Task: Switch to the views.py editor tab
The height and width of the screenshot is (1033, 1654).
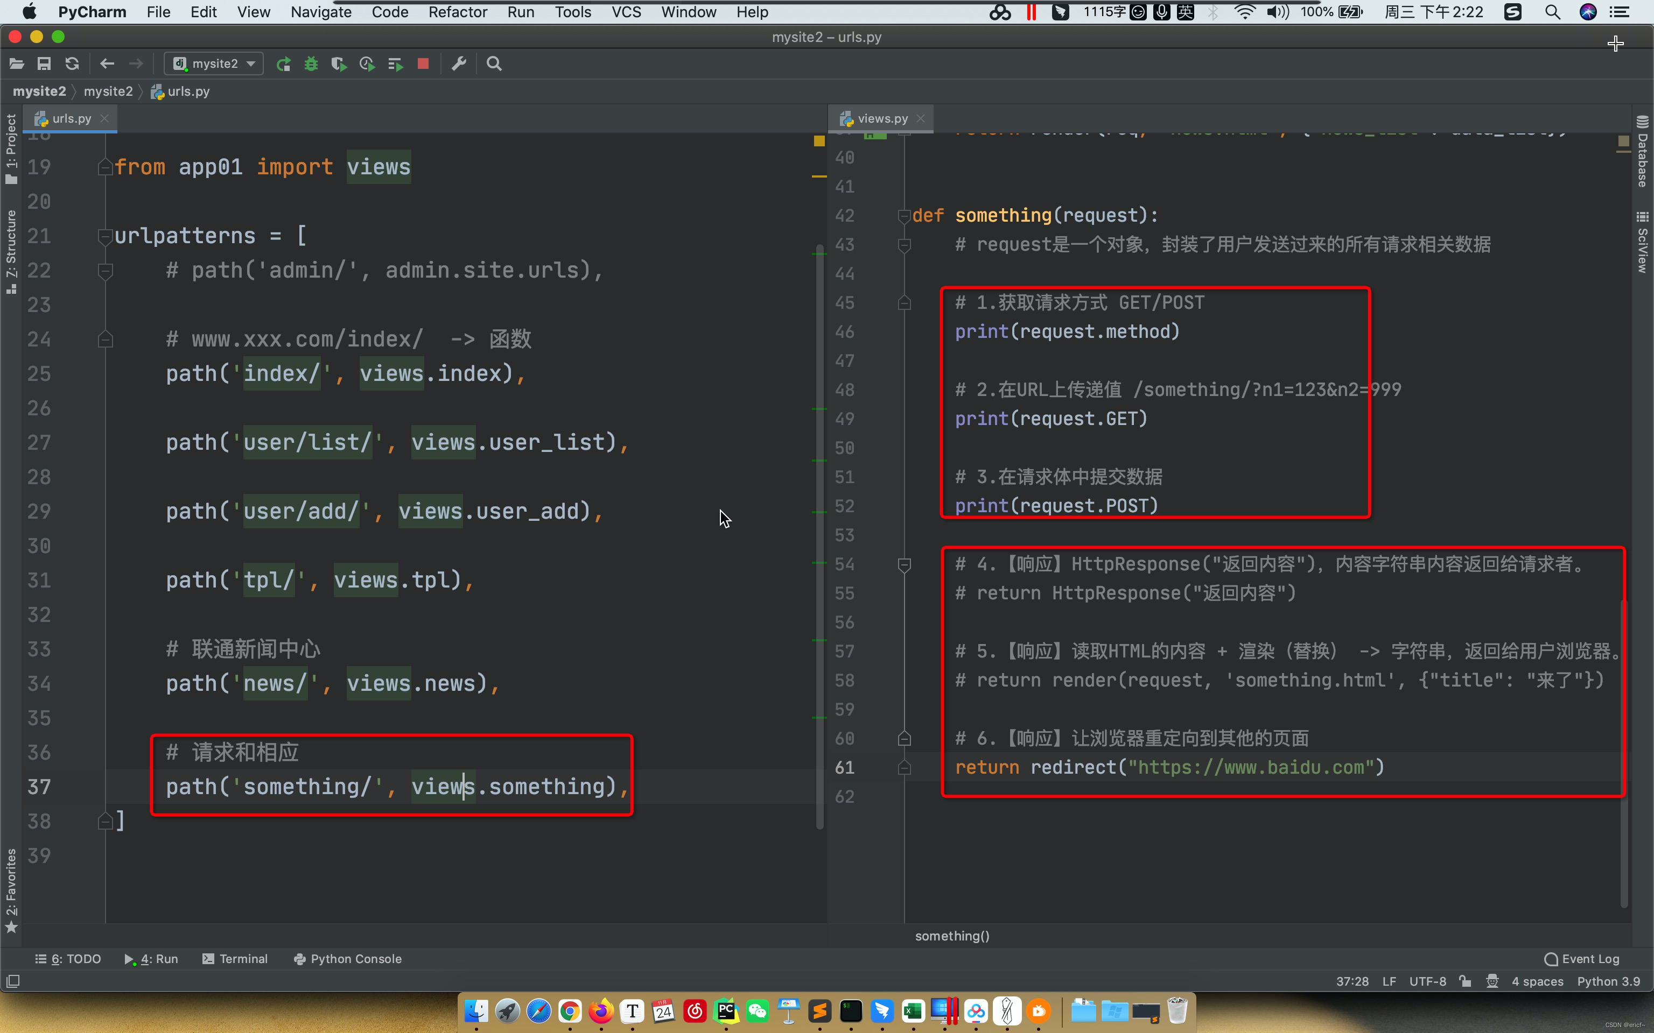Action: [882, 118]
